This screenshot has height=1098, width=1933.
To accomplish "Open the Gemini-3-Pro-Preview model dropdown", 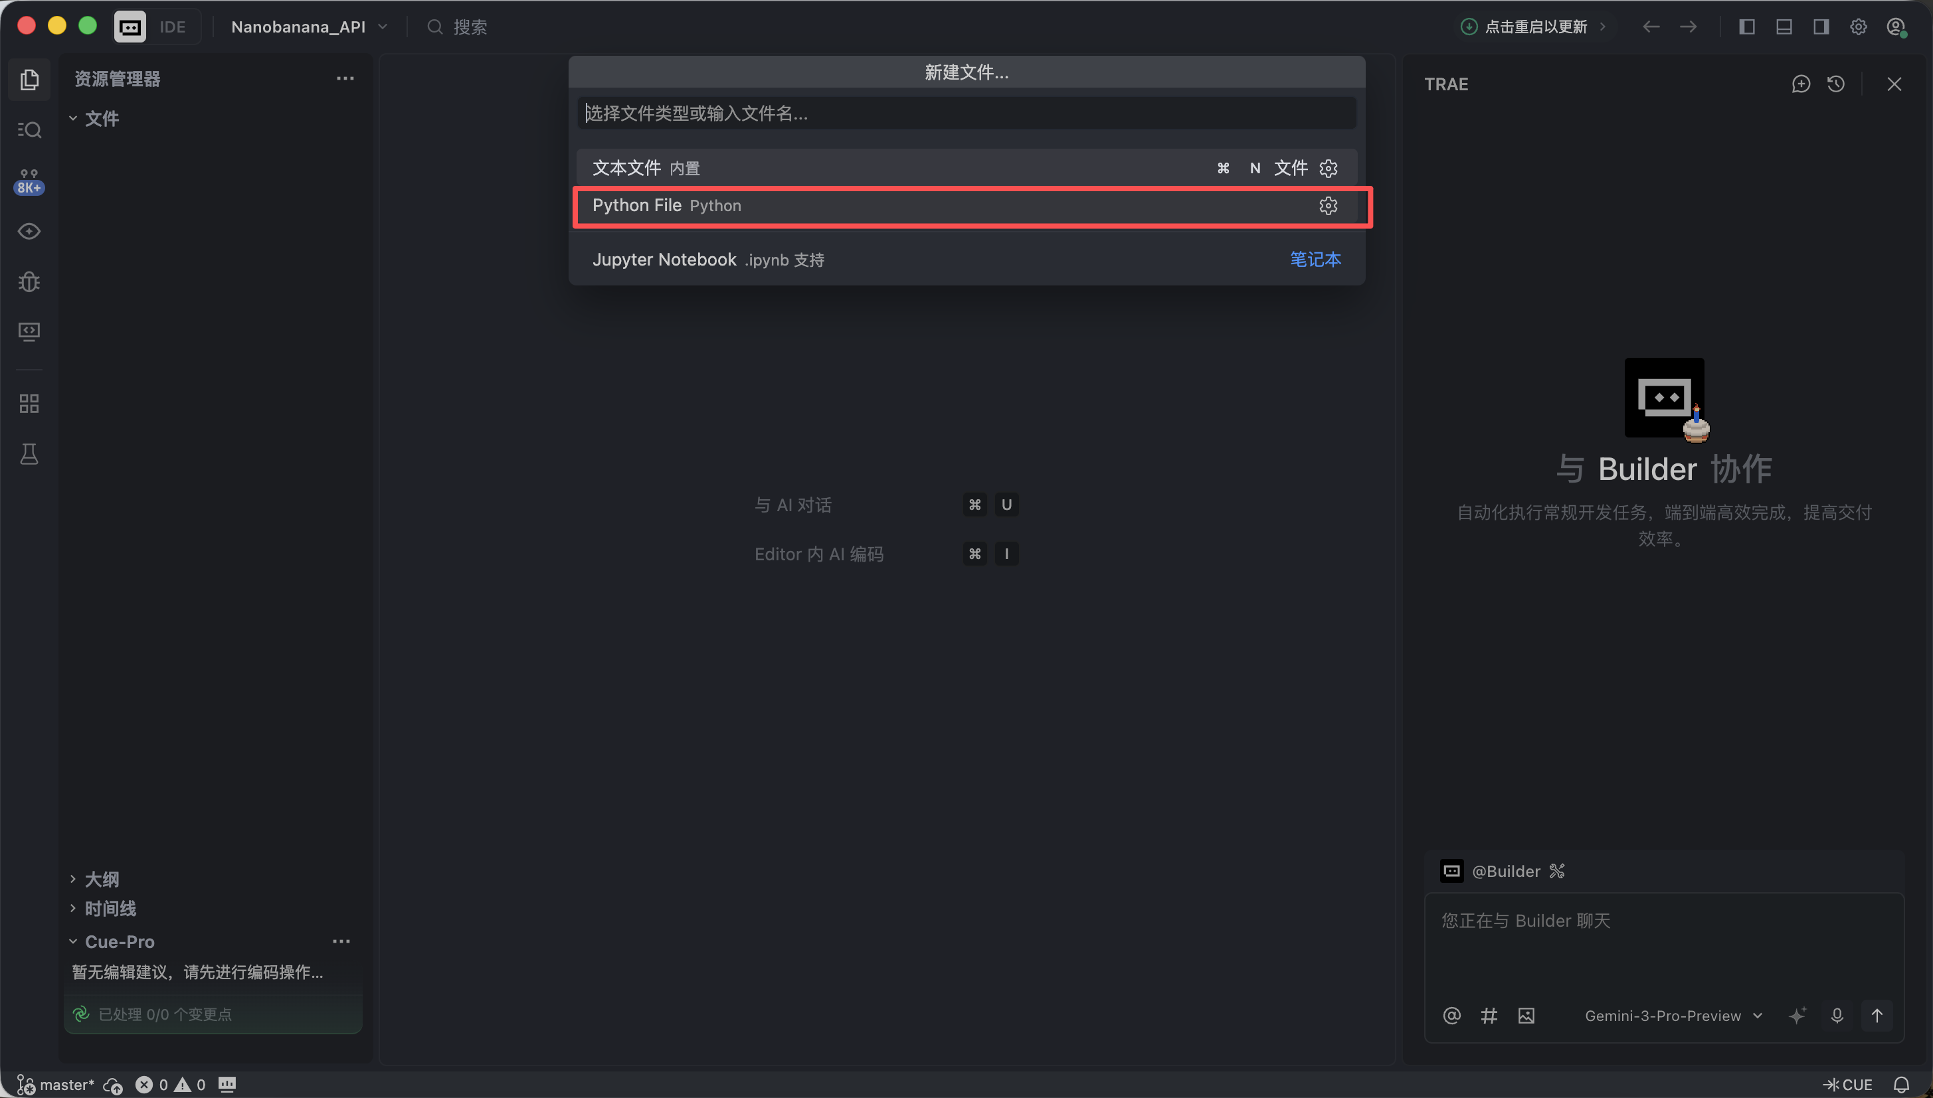I will click(x=1673, y=1015).
